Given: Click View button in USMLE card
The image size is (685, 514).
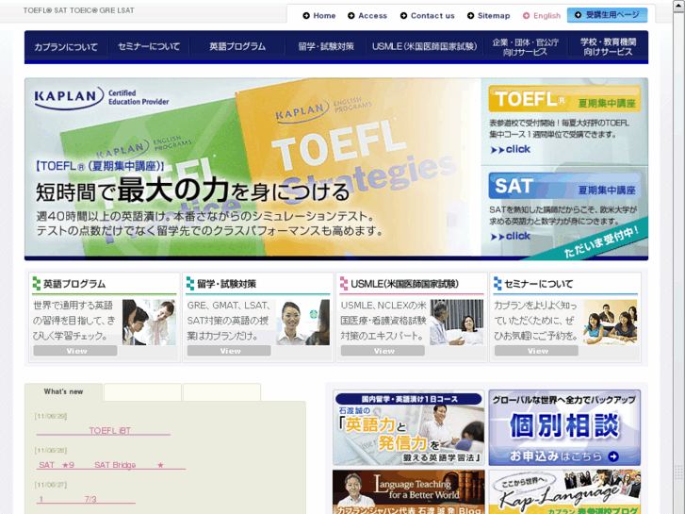Looking at the screenshot, I should click(383, 351).
